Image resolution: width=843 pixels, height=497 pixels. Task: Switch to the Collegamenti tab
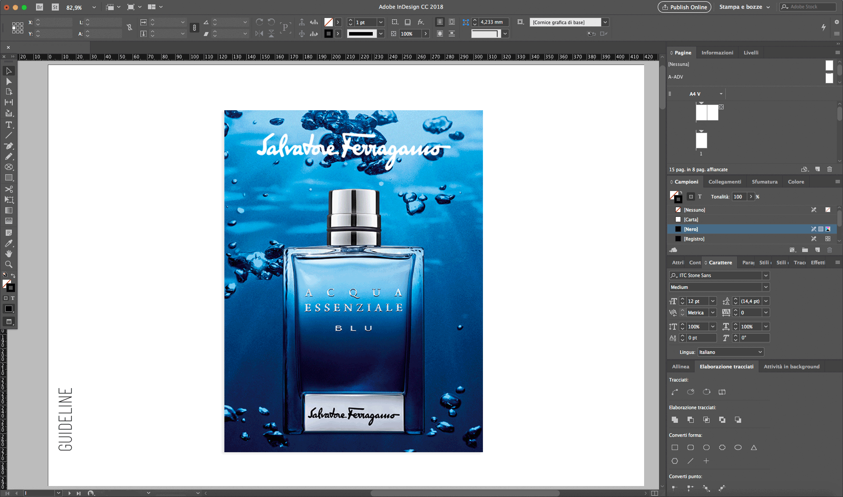[x=724, y=182]
